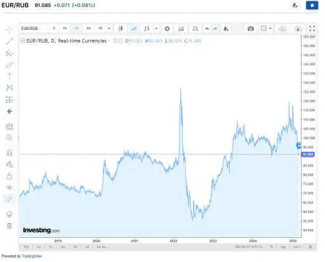Click the blue 91.085 price label on axis

tap(308, 155)
